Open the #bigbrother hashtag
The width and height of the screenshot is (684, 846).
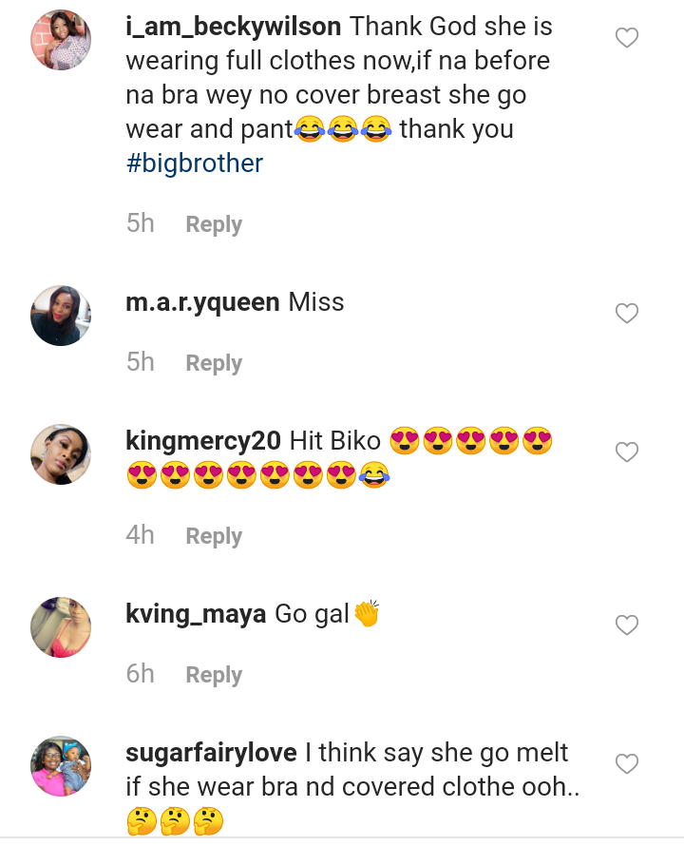[x=195, y=163]
